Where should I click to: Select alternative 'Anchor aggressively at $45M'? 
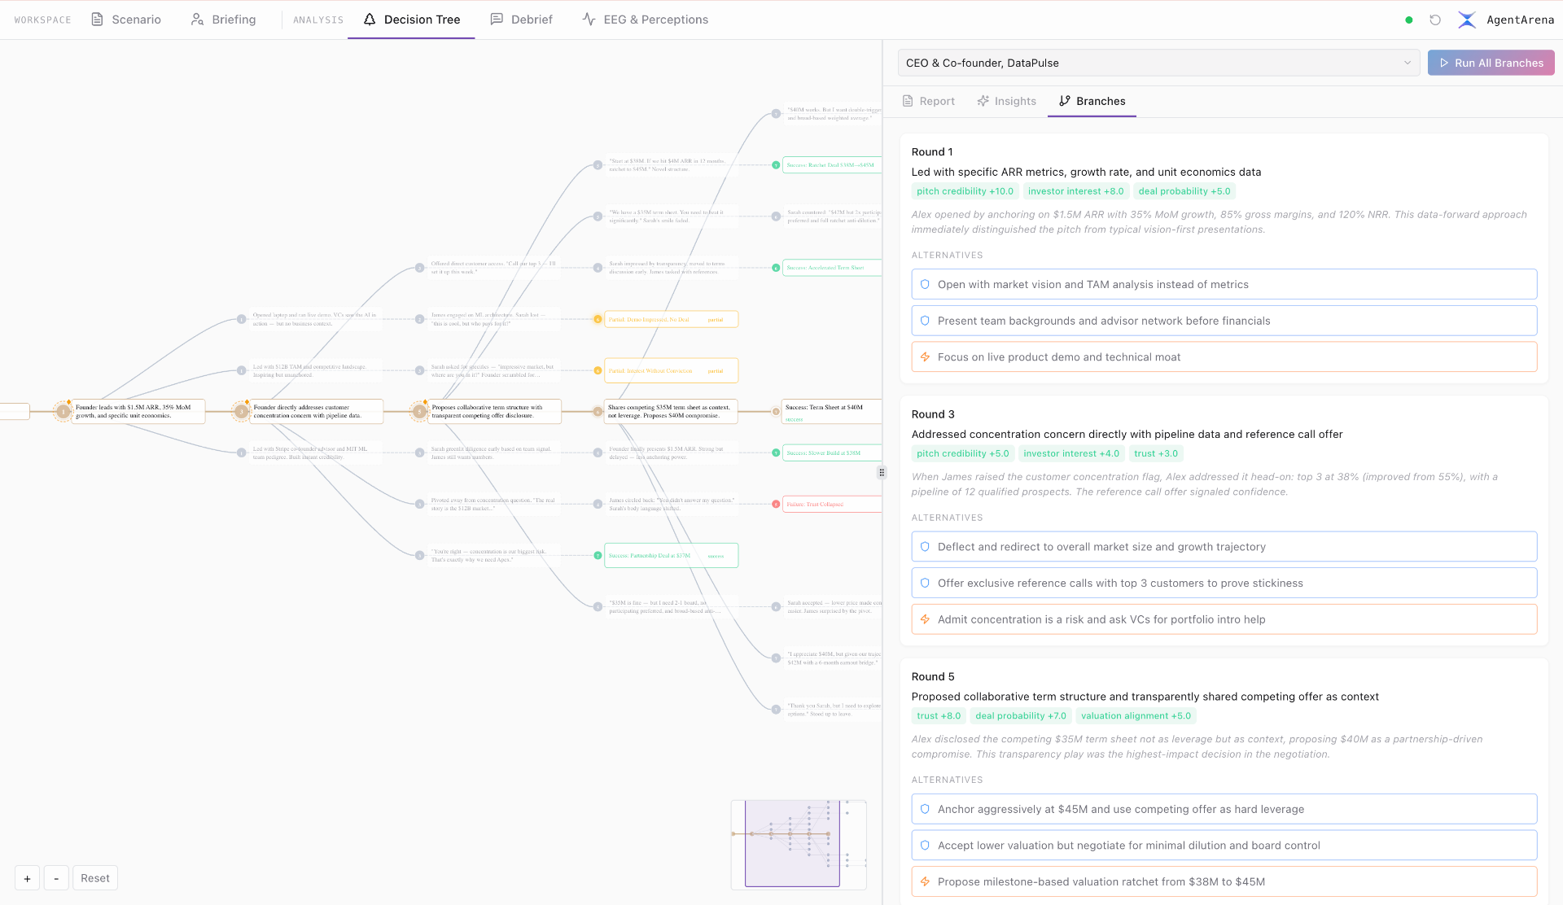click(x=1224, y=809)
